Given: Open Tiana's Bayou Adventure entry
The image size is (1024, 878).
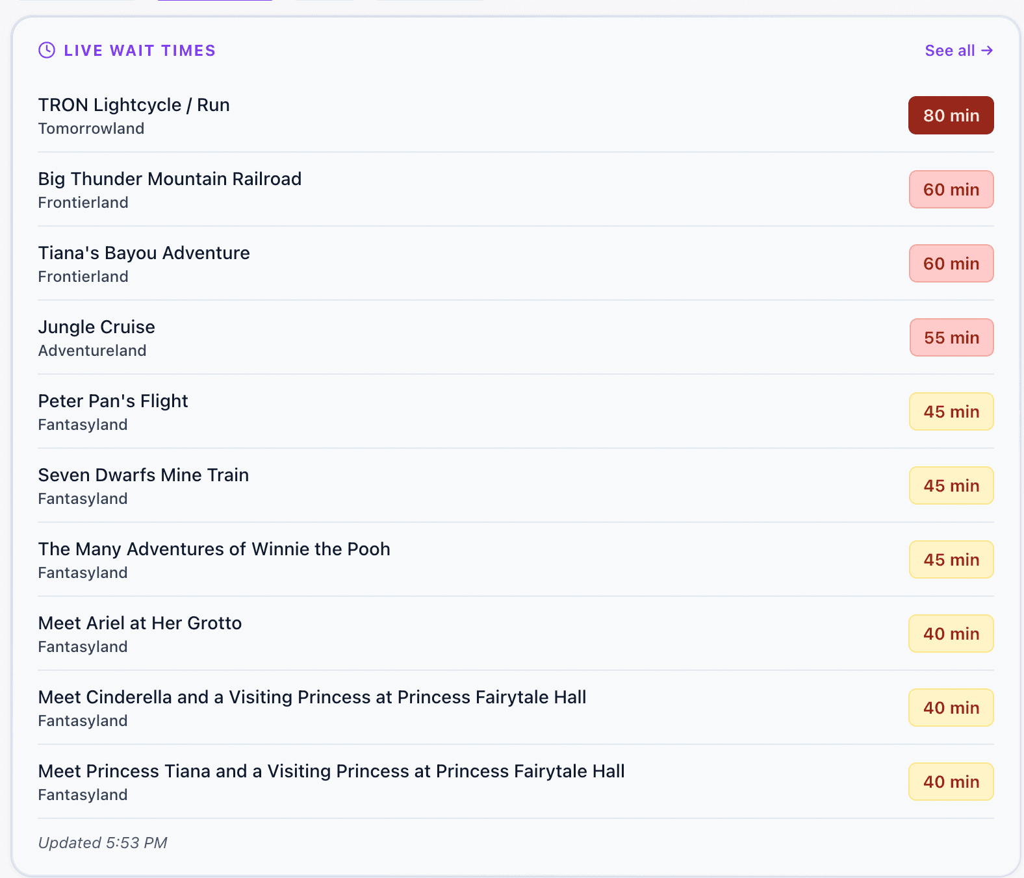Looking at the screenshot, I should coord(516,264).
